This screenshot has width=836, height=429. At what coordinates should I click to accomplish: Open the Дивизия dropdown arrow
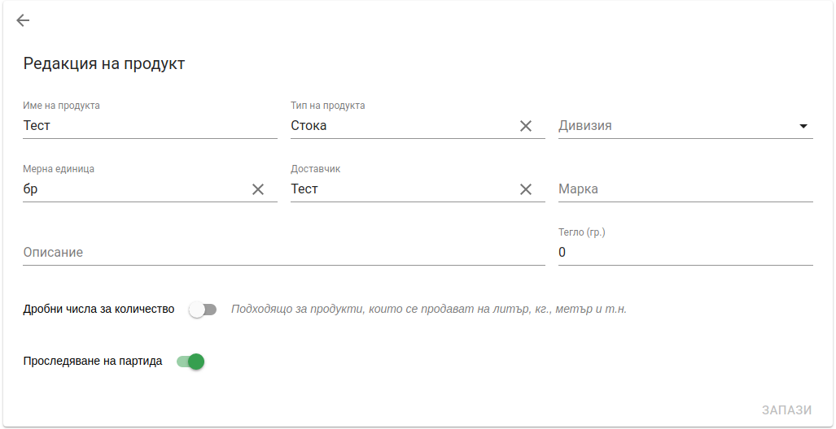pyautogui.click(x=803, y=126)
